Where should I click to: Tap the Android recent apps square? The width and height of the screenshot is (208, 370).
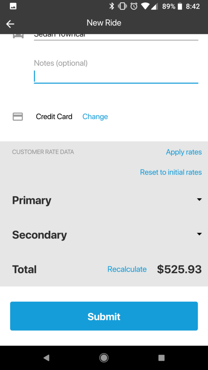[161, 358]
